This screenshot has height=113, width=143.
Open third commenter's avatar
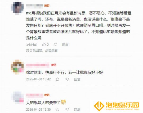[x=17, y=98]
